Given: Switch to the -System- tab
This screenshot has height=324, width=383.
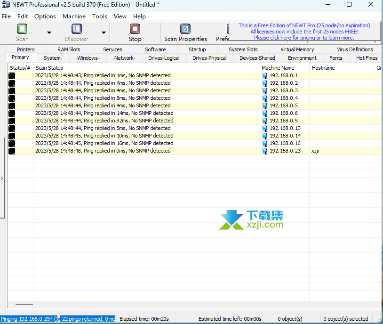Looking at the screenshot, I should tap(53, 58).
